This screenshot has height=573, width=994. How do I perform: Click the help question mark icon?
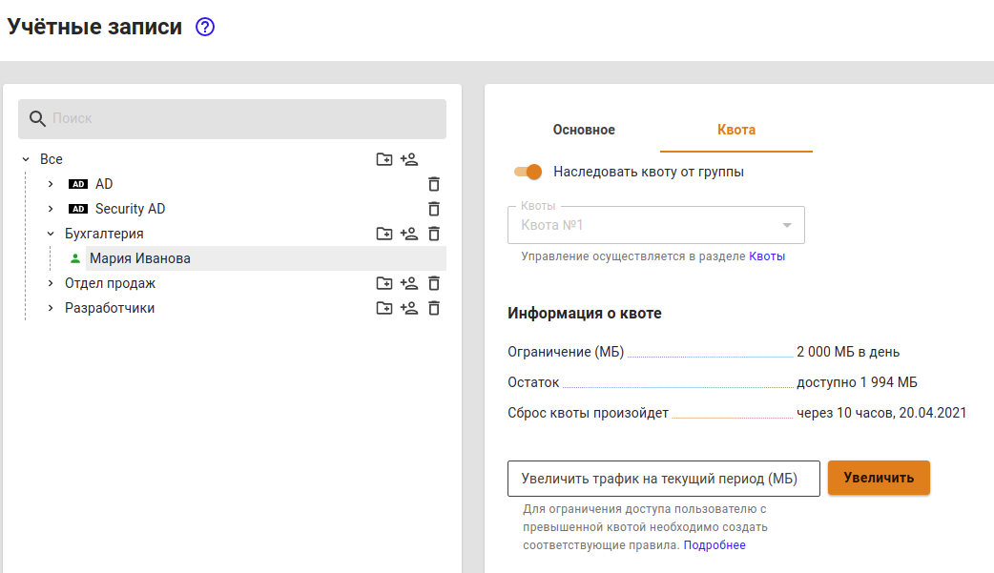[x=205, y=27]
